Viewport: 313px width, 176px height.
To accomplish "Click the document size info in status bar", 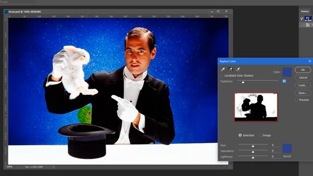I will (34, 167).
